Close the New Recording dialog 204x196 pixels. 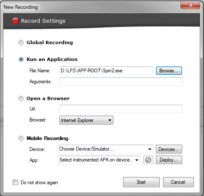coord(190,5)
